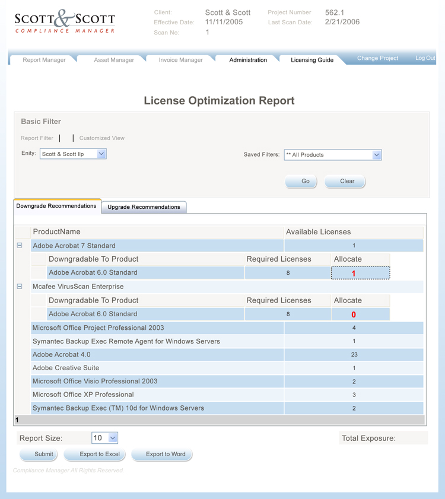Screen dimensions: 445x499
Task: Click Adobe Acrobat 6.0 Standard under Acrobat 7
Action: tap(93, 272)
